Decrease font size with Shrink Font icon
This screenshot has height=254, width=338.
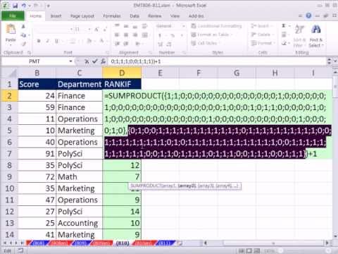click(105, 30)
